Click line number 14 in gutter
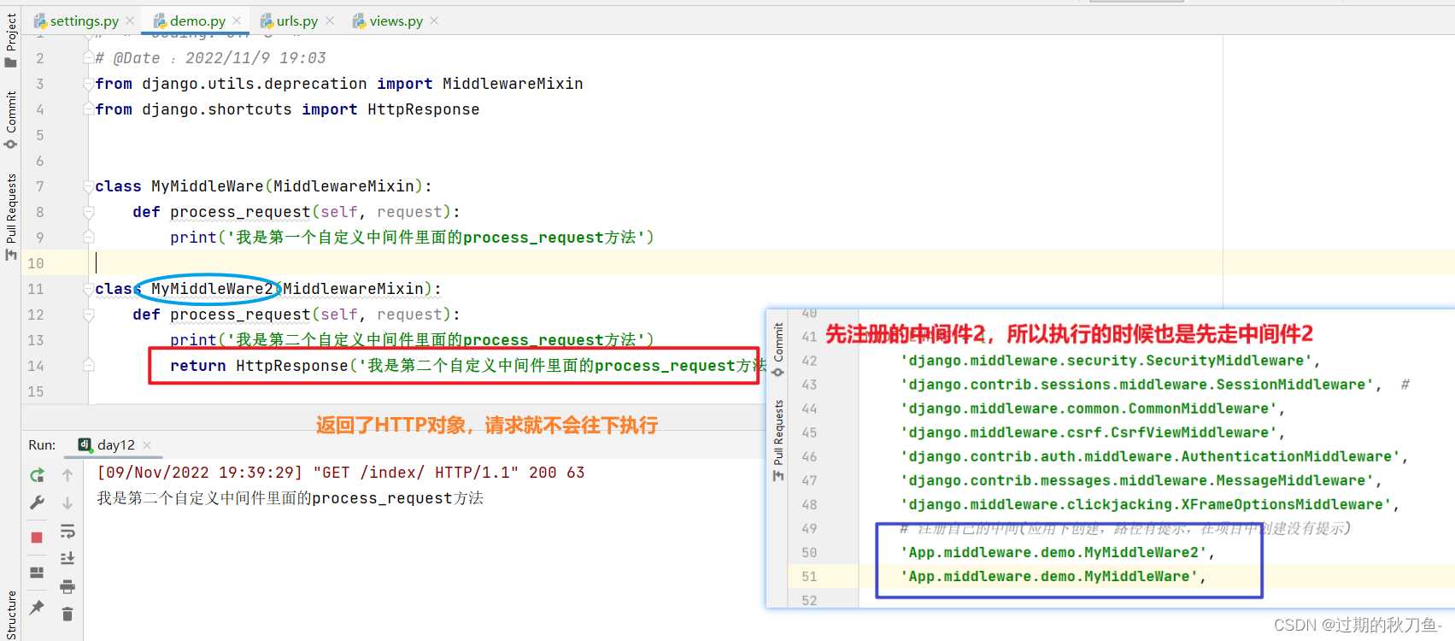Screen dimensions: 1455x641 [36, 366]
